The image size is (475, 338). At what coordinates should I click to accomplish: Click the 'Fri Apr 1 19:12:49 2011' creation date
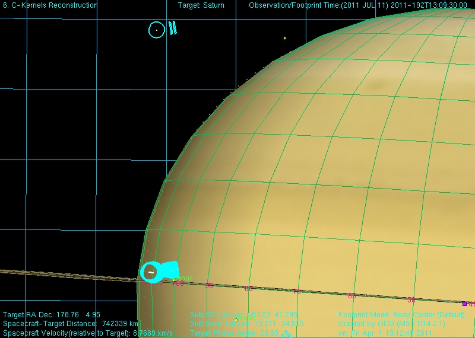[391, 333]
